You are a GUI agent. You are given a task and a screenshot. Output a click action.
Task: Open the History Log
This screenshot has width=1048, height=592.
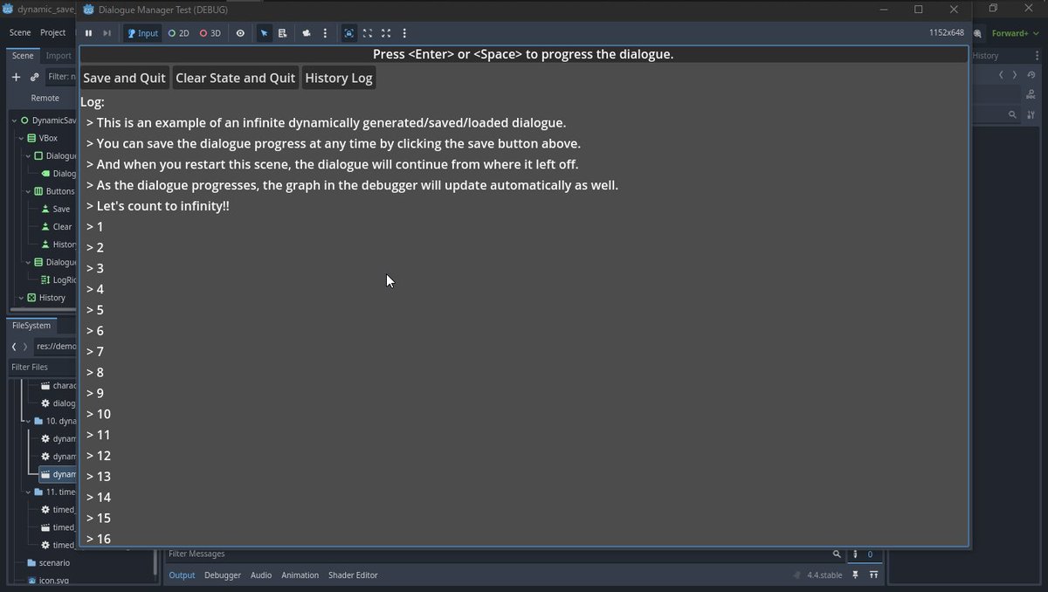(x=338, y=77)
